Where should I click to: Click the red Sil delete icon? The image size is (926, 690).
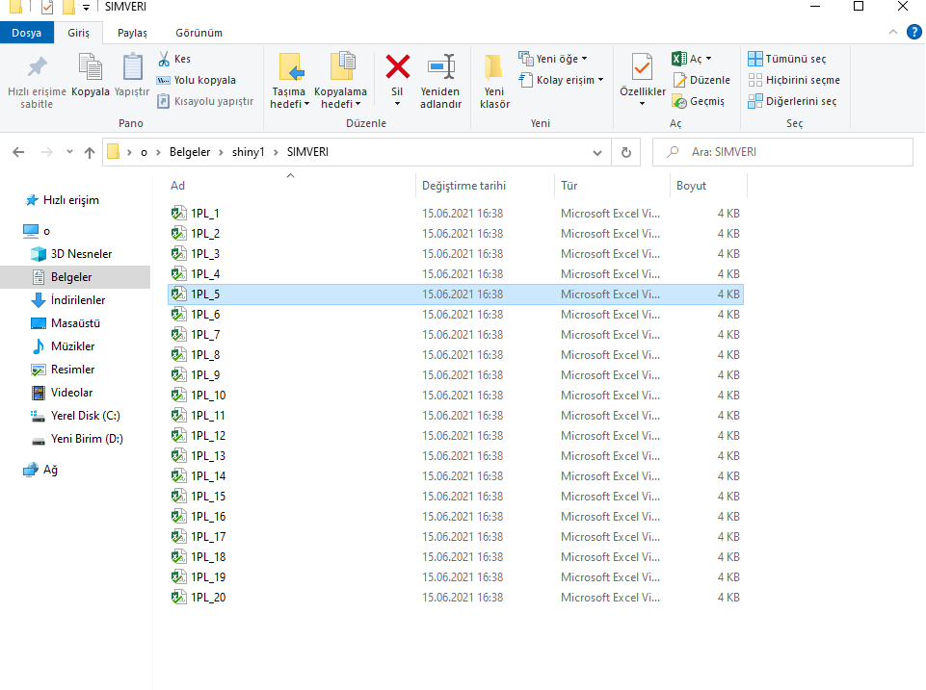[x=397, y=66]
